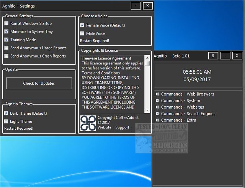The image size is (245, 188).
Task: Open the Website link
Action: pos(105,127)
